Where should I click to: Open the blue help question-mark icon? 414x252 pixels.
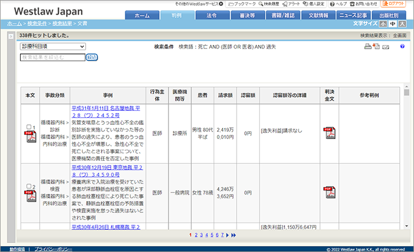402,46
